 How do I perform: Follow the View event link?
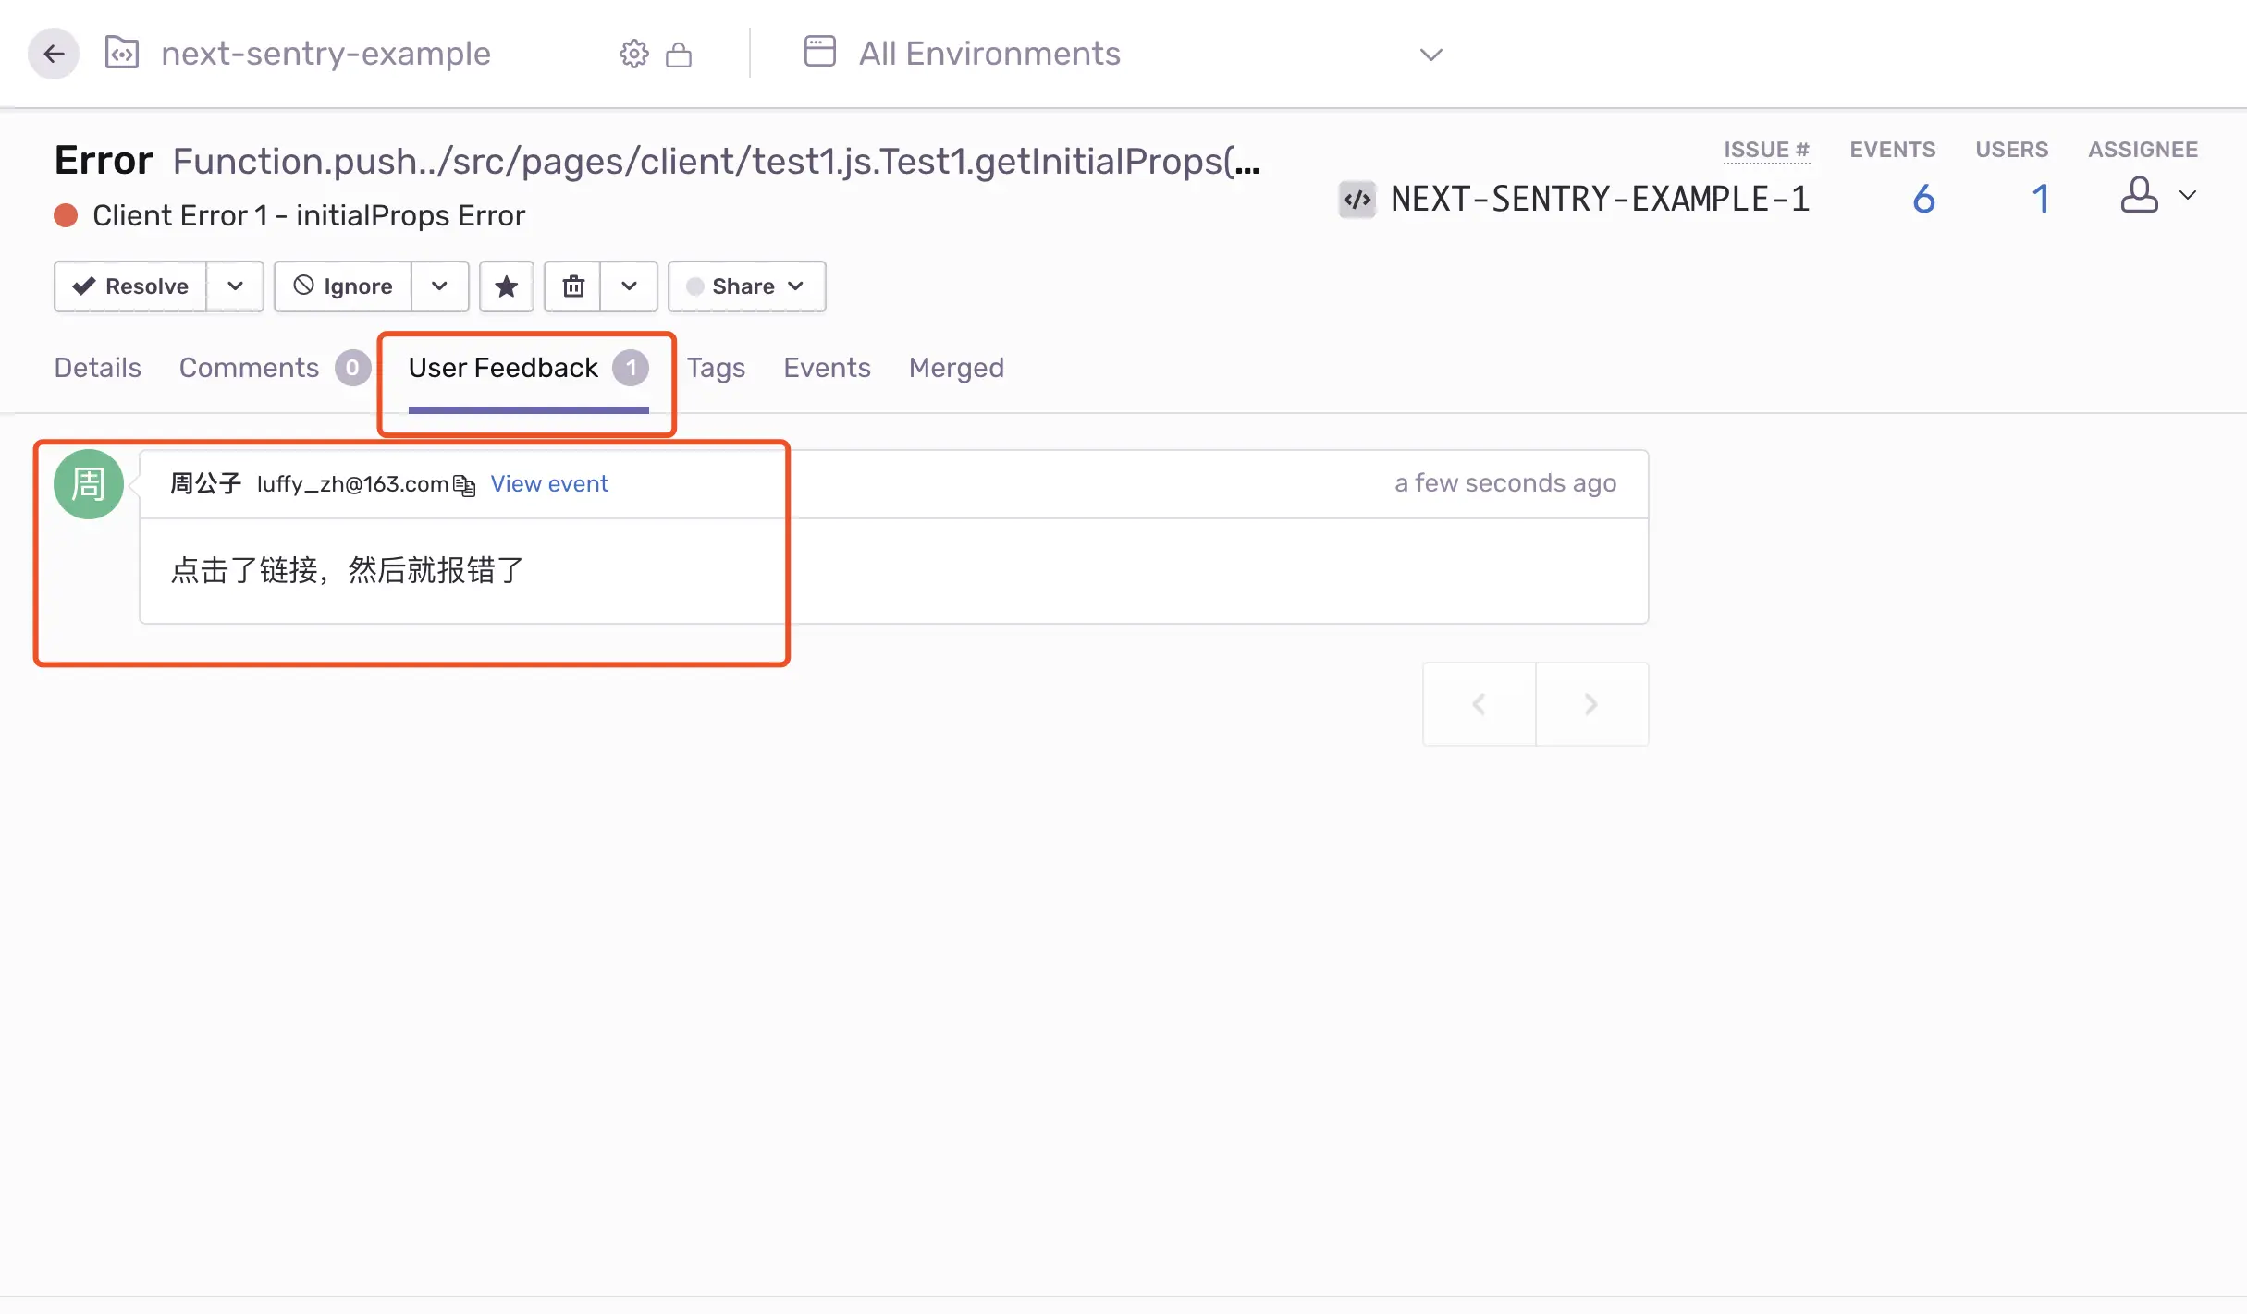[x=549, y=484]
